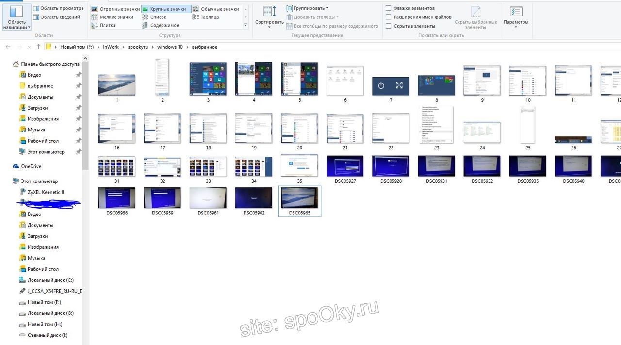
Task: Toggle the Область просмотра preview pane
Action: coord(58,8)
